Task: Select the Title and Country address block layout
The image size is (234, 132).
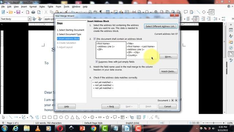Action: pos(141,50)
